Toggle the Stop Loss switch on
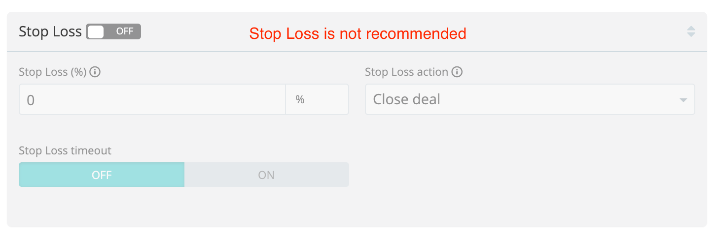The image size is (716, 238). pyautogui.click(x=113, y=31)
